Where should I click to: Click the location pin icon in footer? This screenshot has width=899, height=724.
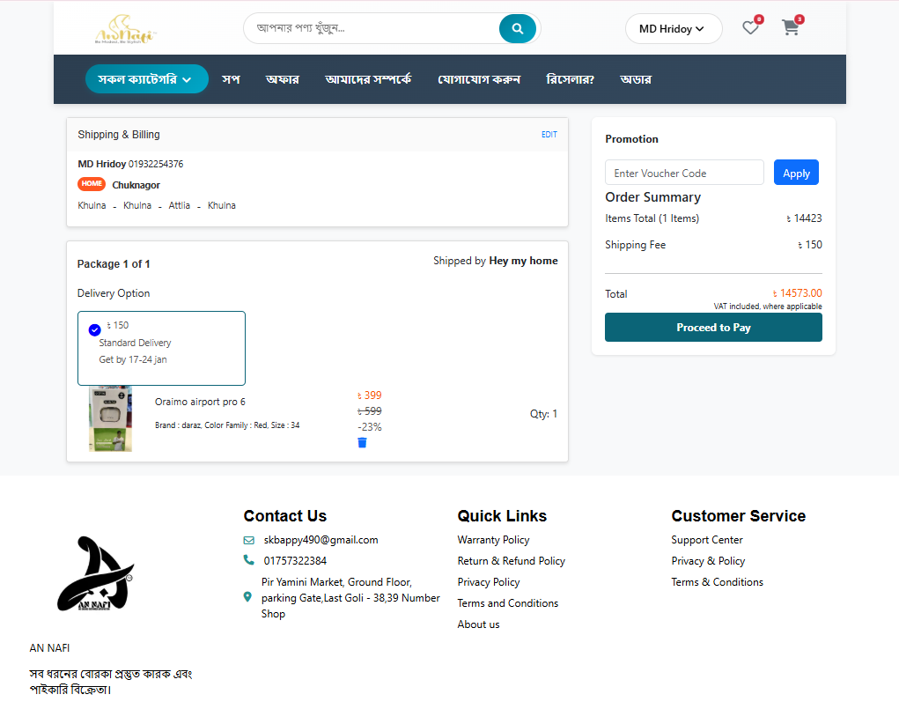(247, 597)
